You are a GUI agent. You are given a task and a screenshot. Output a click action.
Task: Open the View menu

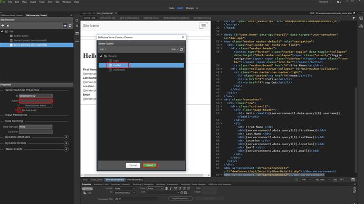(x=24, y=2)
